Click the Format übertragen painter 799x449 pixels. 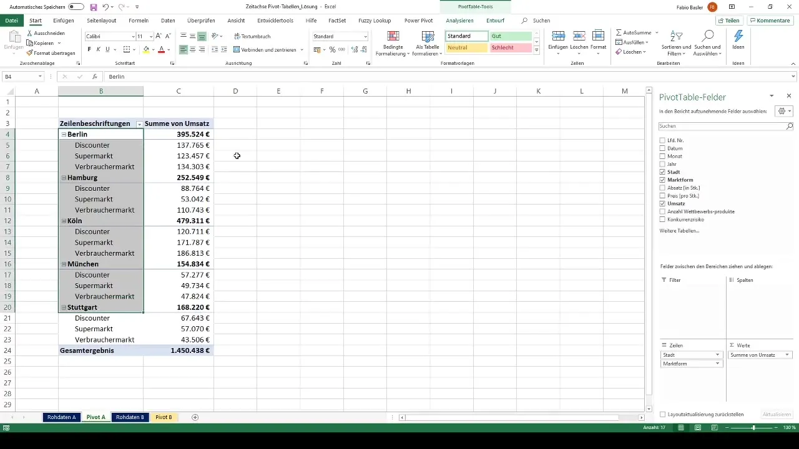coord(51,53)
